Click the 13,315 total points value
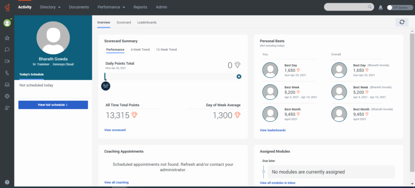Viewport: 415px width, 188px height. pyautogui.click(x=118, y=115)
